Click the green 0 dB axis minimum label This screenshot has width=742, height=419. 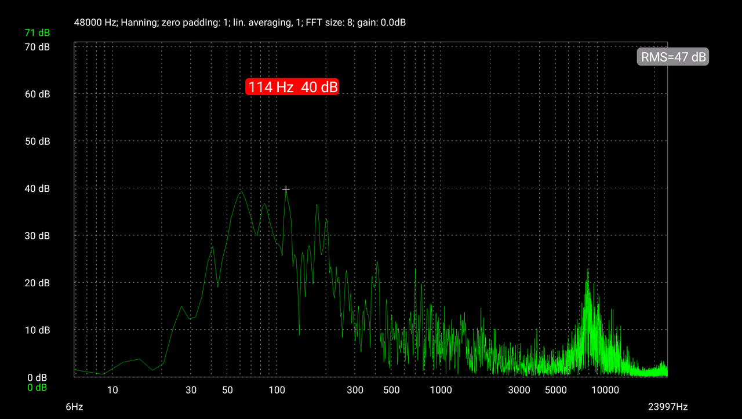click(x=38, y=387)
